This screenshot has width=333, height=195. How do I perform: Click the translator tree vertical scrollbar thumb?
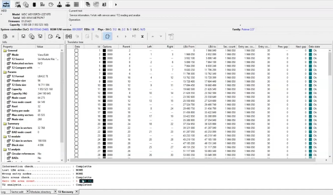tap(330, 64)
